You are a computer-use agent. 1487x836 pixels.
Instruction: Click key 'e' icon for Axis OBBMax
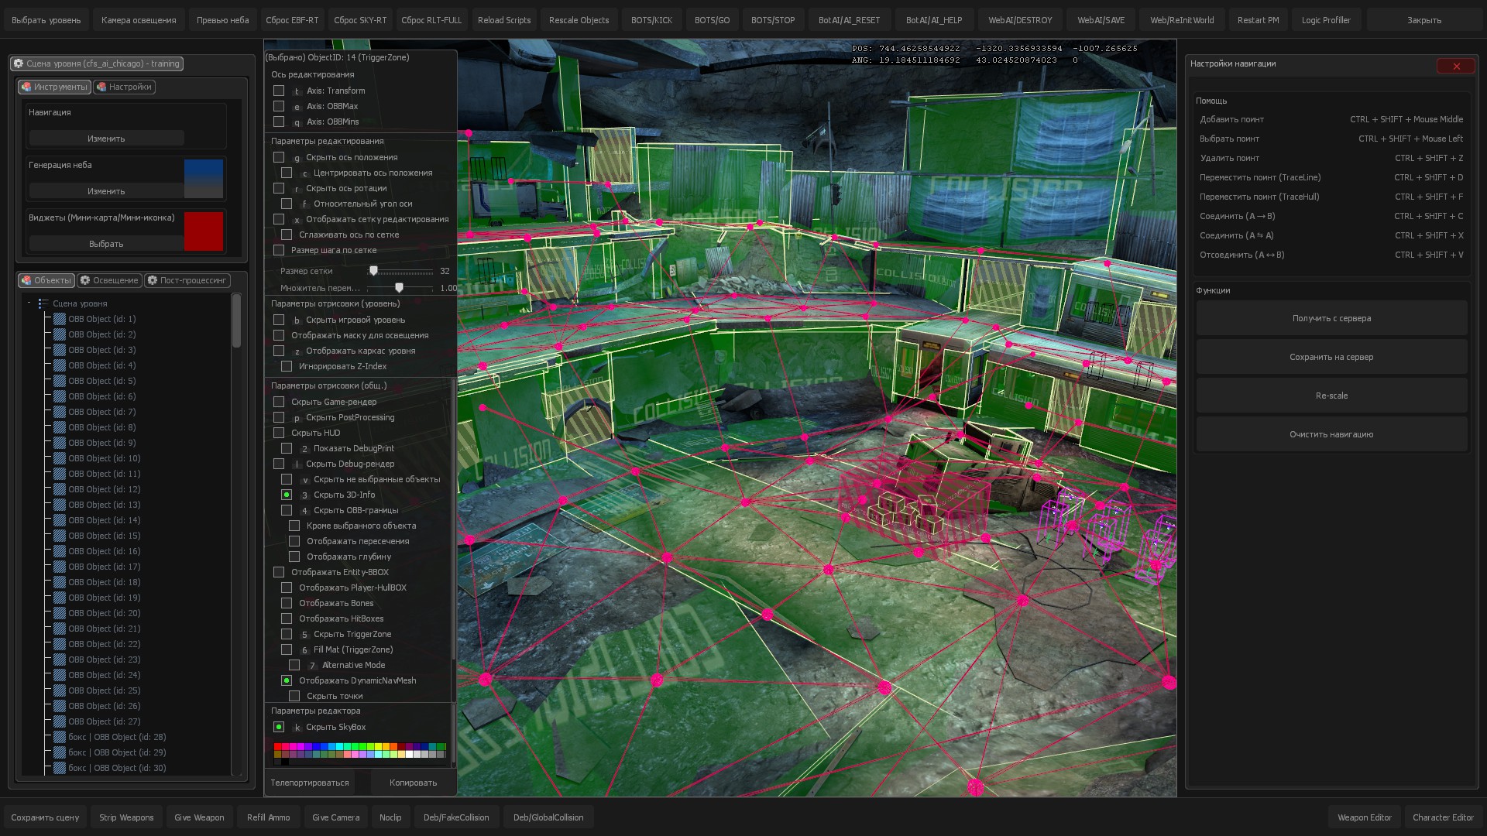297,106
